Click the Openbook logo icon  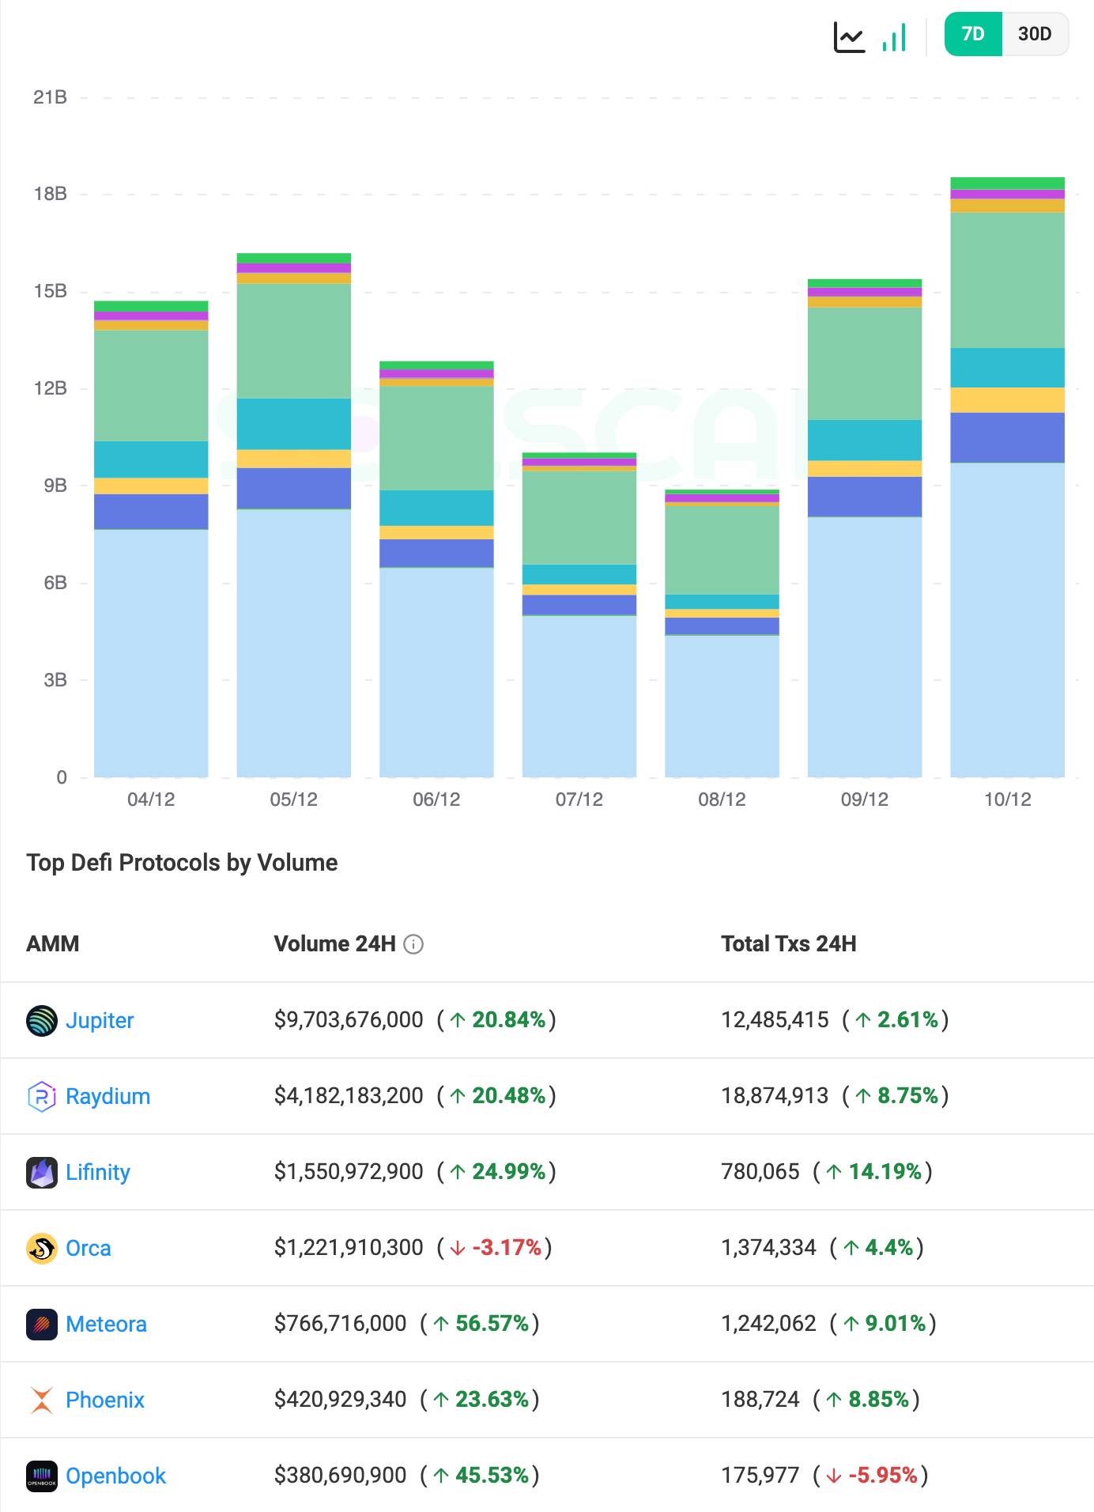coord(42,1476)
